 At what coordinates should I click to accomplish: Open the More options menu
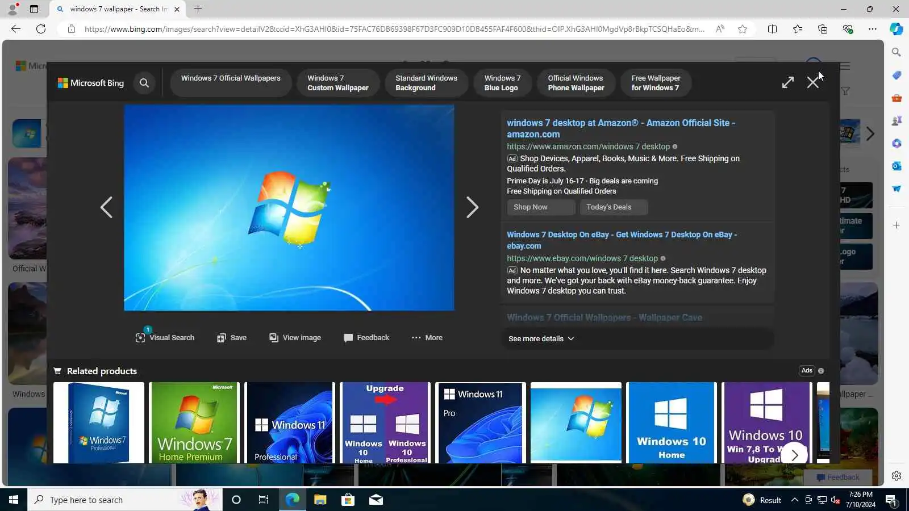click(x=427, y=338)
